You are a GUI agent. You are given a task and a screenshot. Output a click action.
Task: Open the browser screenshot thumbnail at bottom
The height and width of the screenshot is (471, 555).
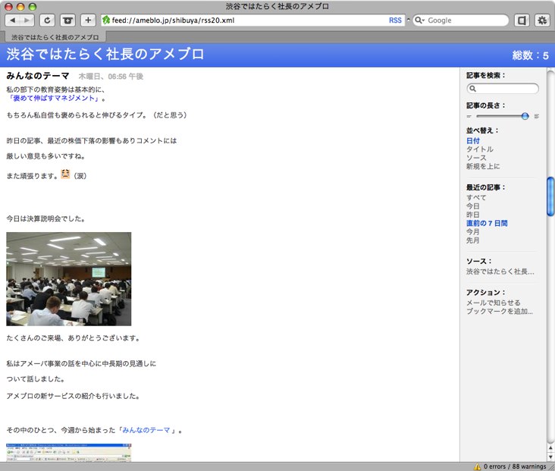coord(69,452)
